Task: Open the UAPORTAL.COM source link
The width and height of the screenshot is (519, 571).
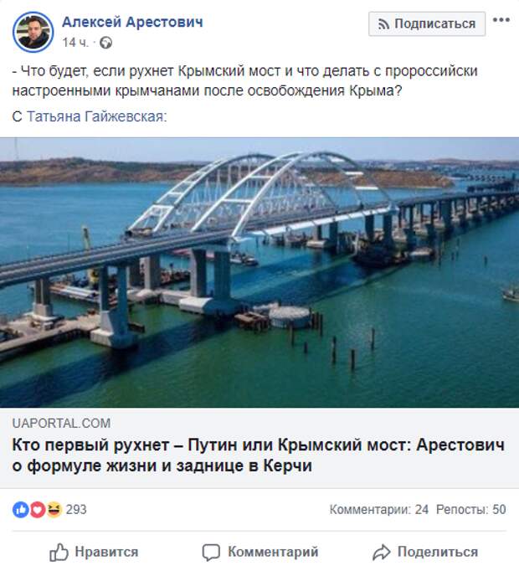Action: click(x=61, y=423)
